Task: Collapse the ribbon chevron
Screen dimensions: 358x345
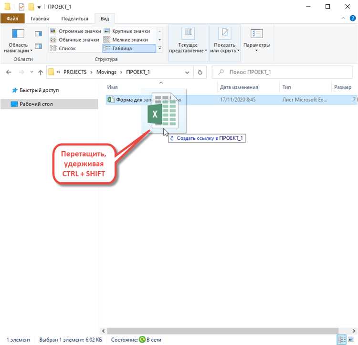Action: (x=343, y=18)
